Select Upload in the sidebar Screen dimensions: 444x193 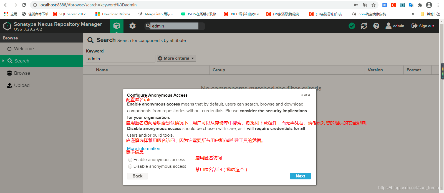pos(42,86)
